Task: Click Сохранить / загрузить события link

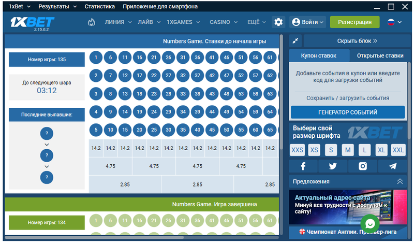Action: click(x=348, y=98)
